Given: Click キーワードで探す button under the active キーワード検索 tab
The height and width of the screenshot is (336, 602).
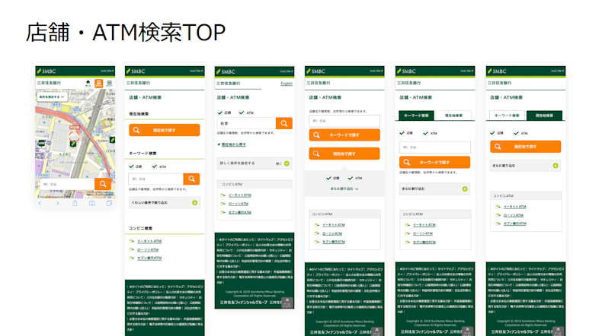Looking at the screenshot, I should pyautogui.click(x=435, y=163).
